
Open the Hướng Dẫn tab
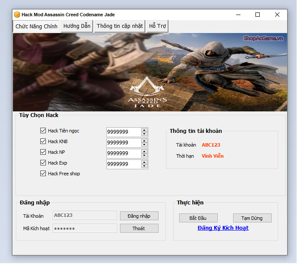(77, 26)
